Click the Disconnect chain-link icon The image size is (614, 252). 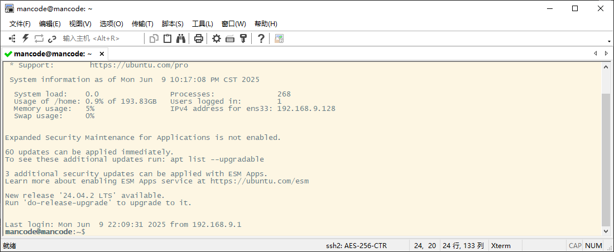(52, 38)
